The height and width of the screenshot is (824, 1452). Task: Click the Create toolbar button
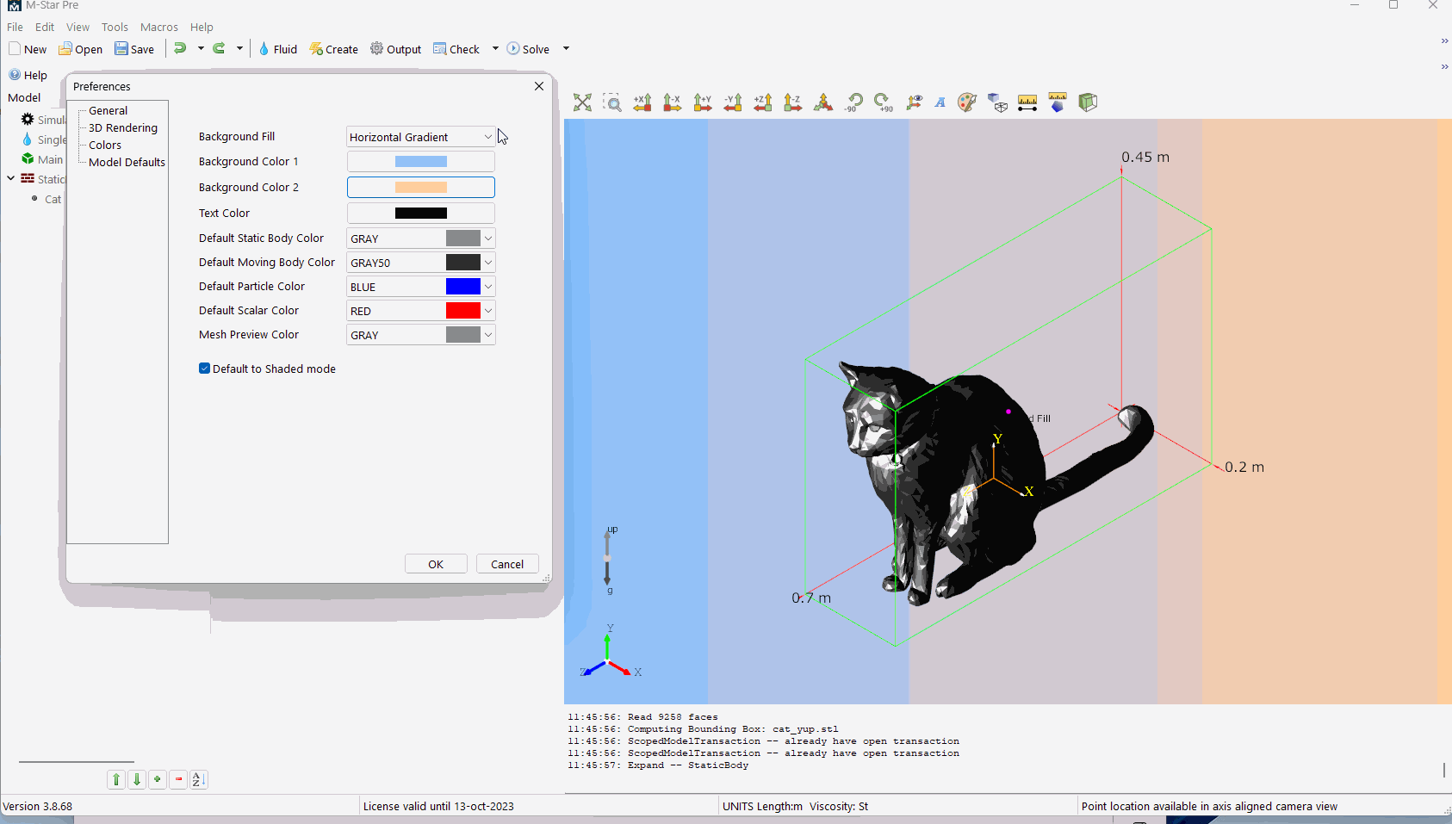click(x=334, y=49)
